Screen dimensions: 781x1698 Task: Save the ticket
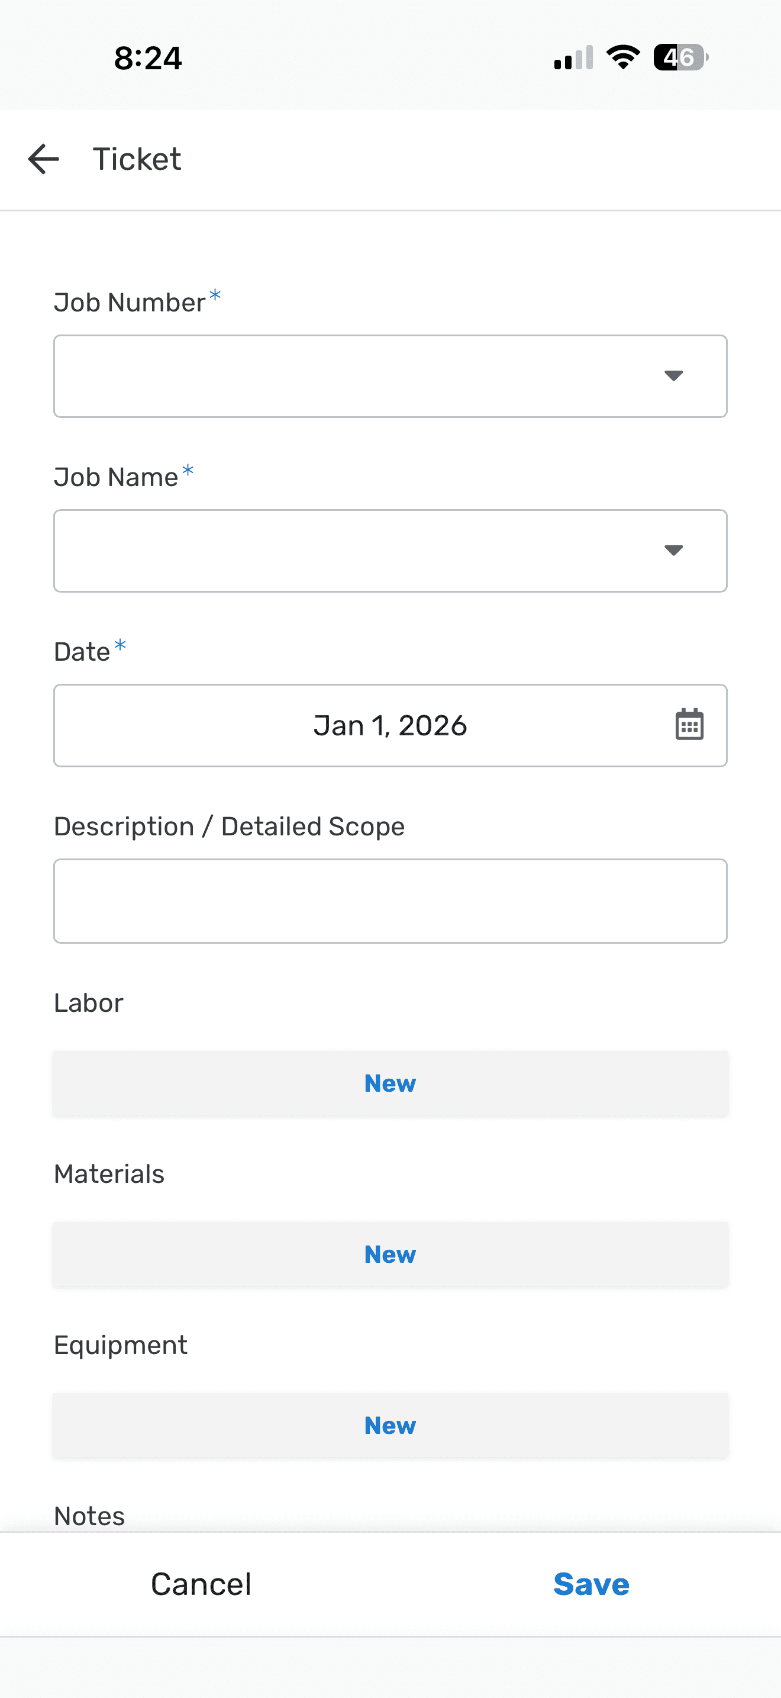point(590,1584)
